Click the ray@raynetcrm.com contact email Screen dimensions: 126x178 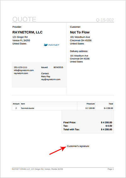(51, 79)
